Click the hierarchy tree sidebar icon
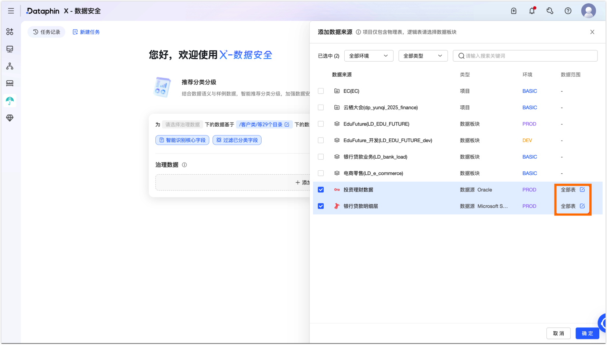 (x=10, y=66)
